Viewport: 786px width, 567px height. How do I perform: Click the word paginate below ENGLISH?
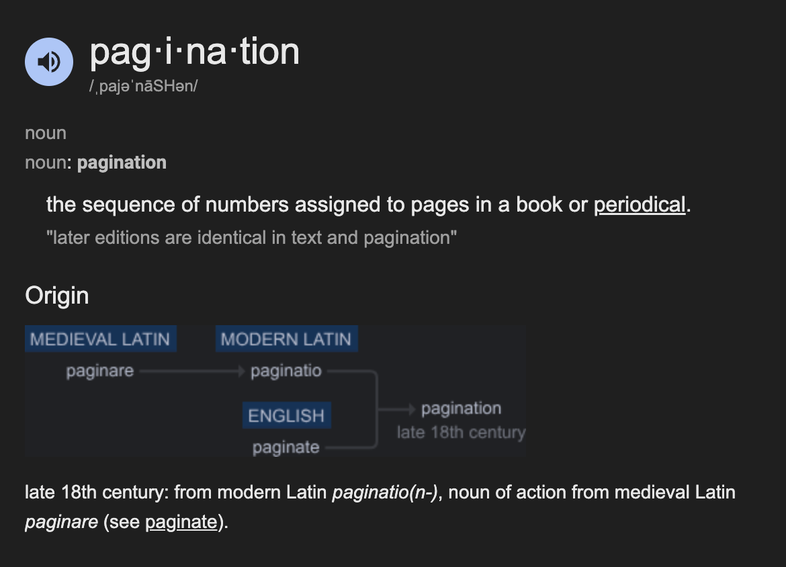[x=285, y=447]
